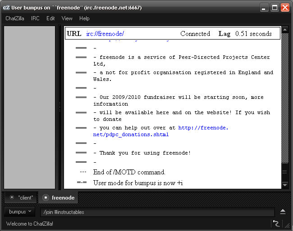Maximize the ChatZilla window
The width and height of the screenshot is (293, 231).
[275, 8]
